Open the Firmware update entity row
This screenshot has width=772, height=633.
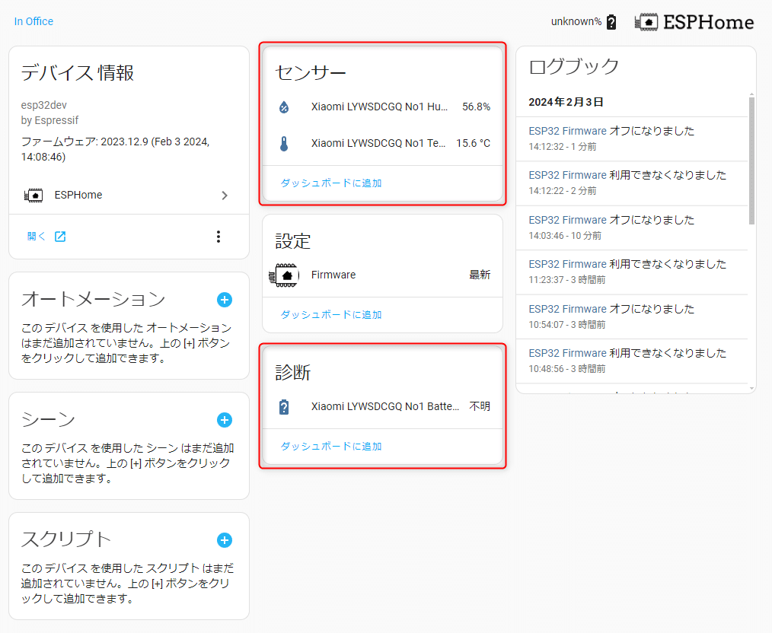382,275
